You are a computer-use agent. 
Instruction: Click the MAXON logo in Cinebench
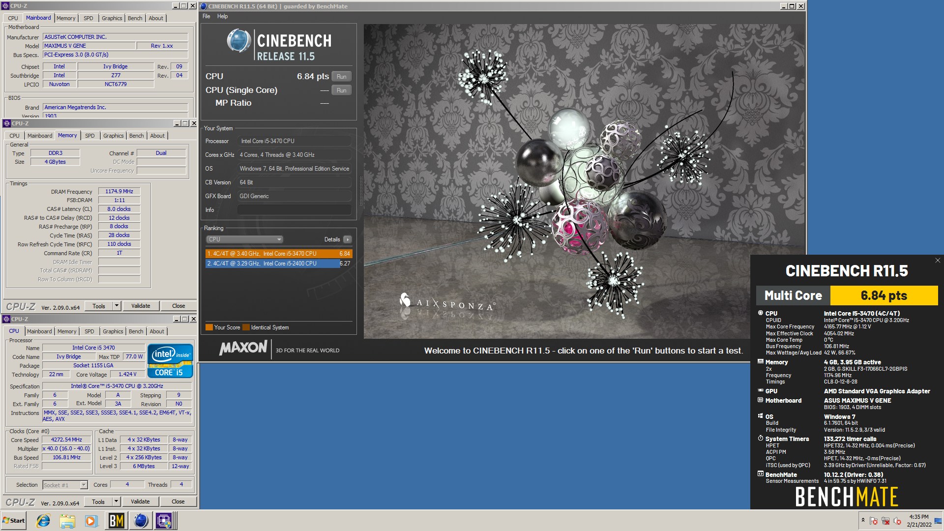click(243, 348)
